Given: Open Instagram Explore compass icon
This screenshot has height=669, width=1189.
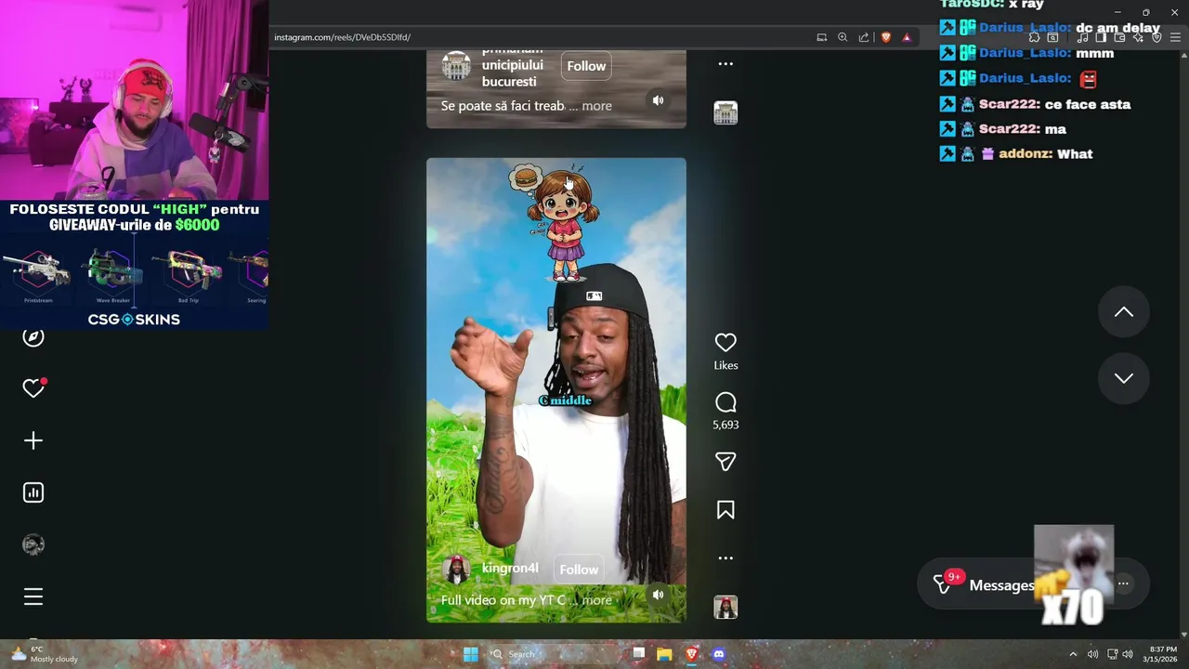Looking at the screenshot, I should click(33, 337).
